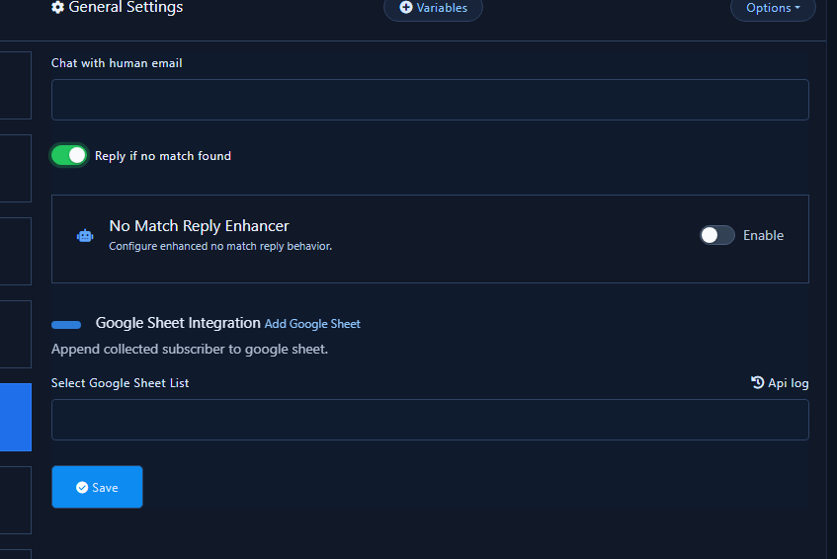Viewport: 837px width, 559px height.
Task: Click the history icon beside Api log
Action: (x=758, y=382)
